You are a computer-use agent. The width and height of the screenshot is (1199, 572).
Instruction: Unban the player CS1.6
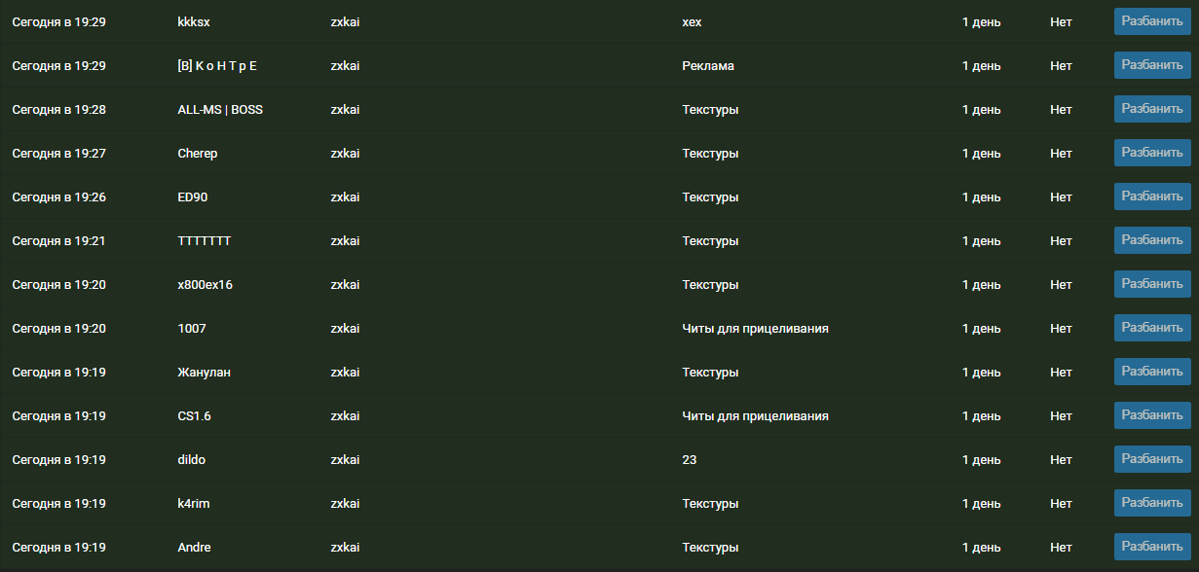pyautogui.click(x=1152, y=415)
